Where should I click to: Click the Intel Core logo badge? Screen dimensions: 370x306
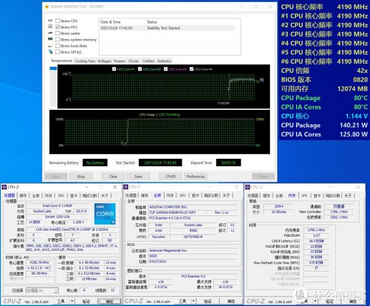[105, 213]
